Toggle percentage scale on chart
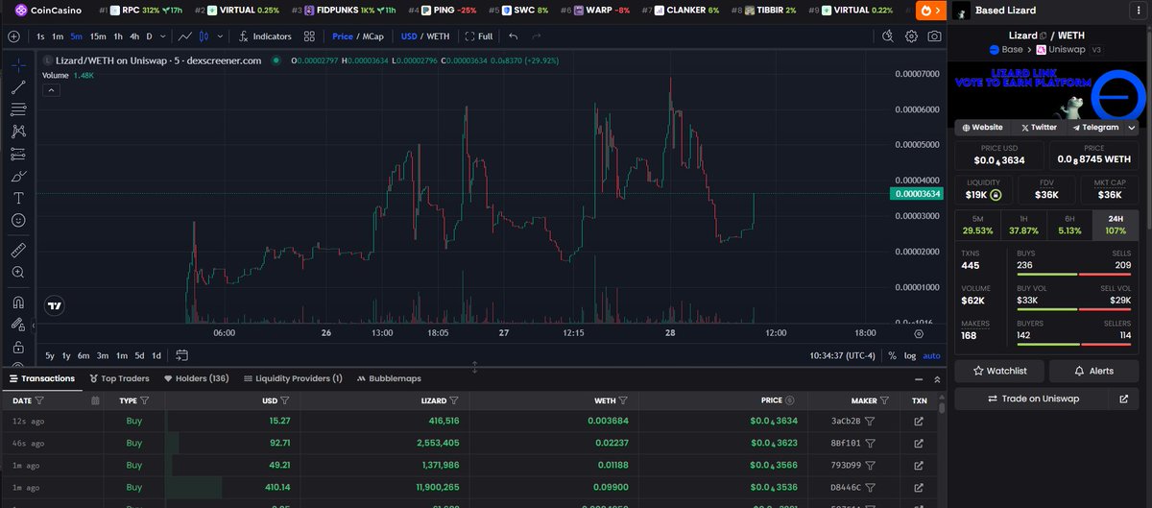The image size is (1152, 508). click(892, 355)
